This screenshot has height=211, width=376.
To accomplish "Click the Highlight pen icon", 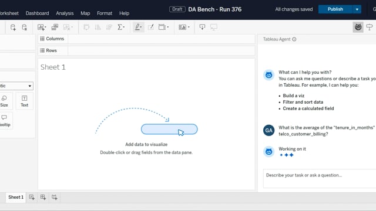I will click(137, 27).
